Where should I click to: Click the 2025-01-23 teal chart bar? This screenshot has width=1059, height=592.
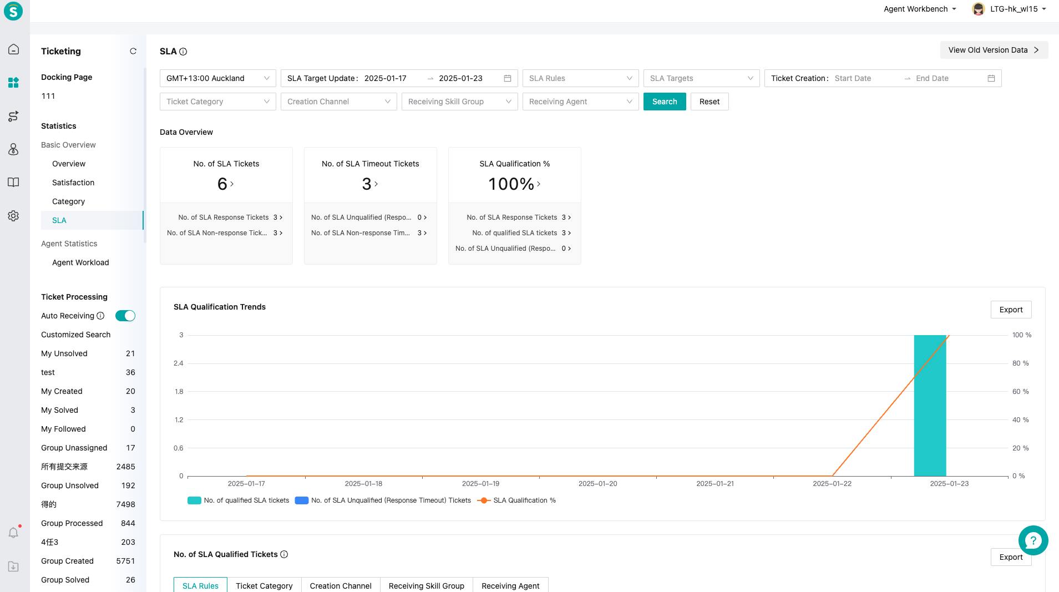pos(930,406)
